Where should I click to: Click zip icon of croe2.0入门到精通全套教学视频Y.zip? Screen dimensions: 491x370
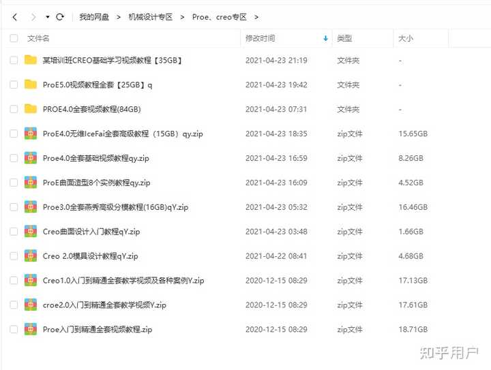click(31, 305)
